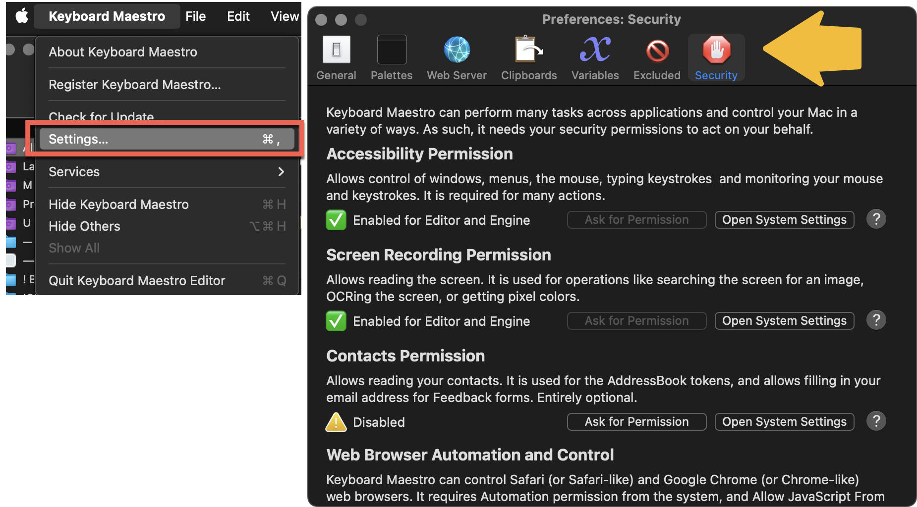Open the Clipboards preferences pane
The image size is (917, 507).
click(x=529, y=58)
